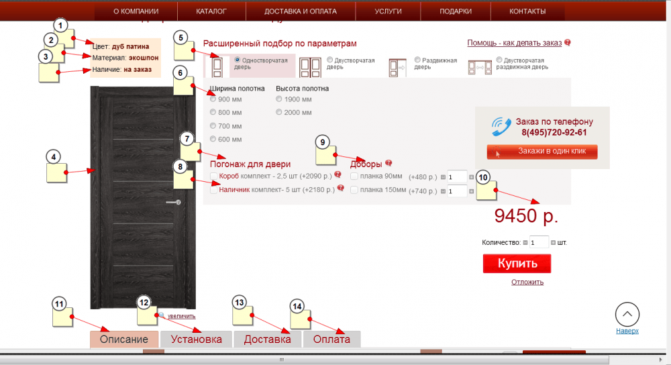Screen dimensions: 671x365
Task: Click the double sliding door icon
Action: tap(480, 66)
